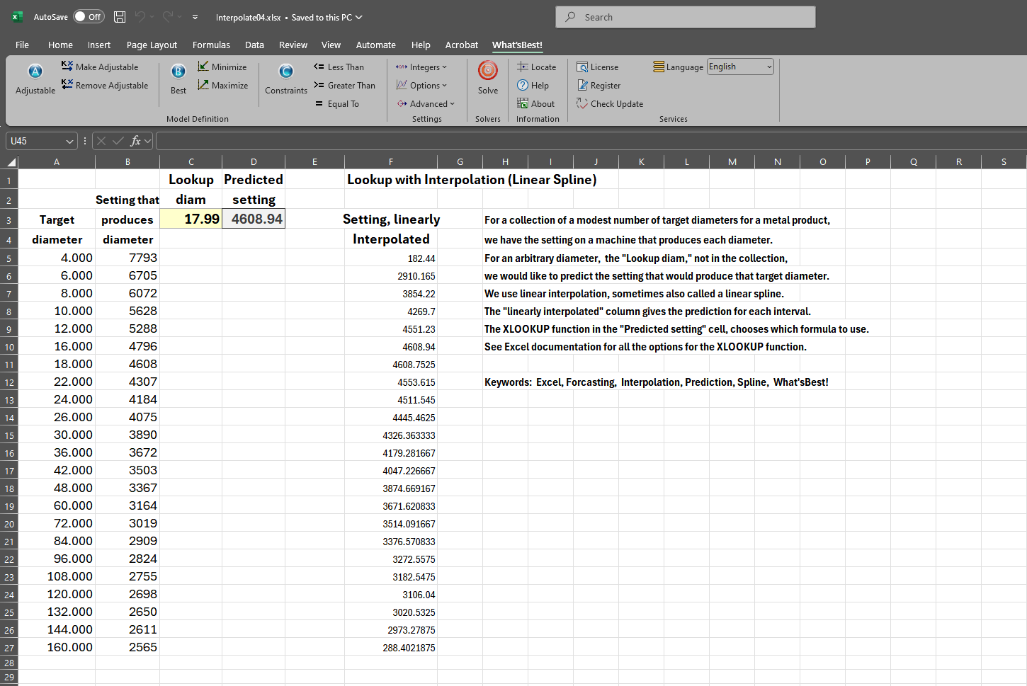Click the cell containing 7793
Viewport: 1027px width, 686px height.
[127, 258]
